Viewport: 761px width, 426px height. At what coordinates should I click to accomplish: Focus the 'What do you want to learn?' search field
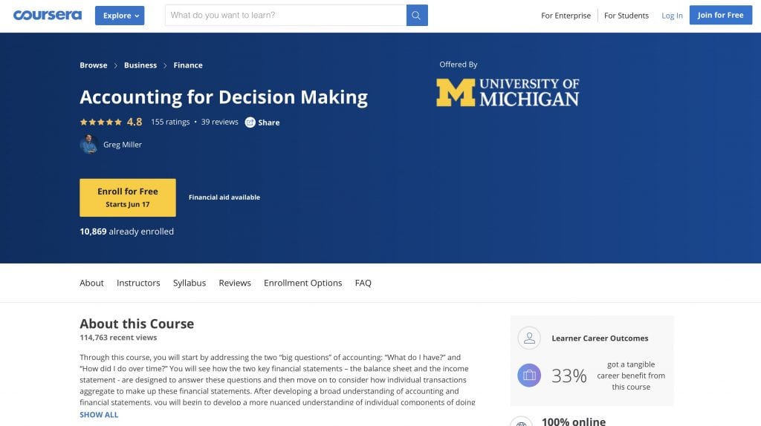285,15
